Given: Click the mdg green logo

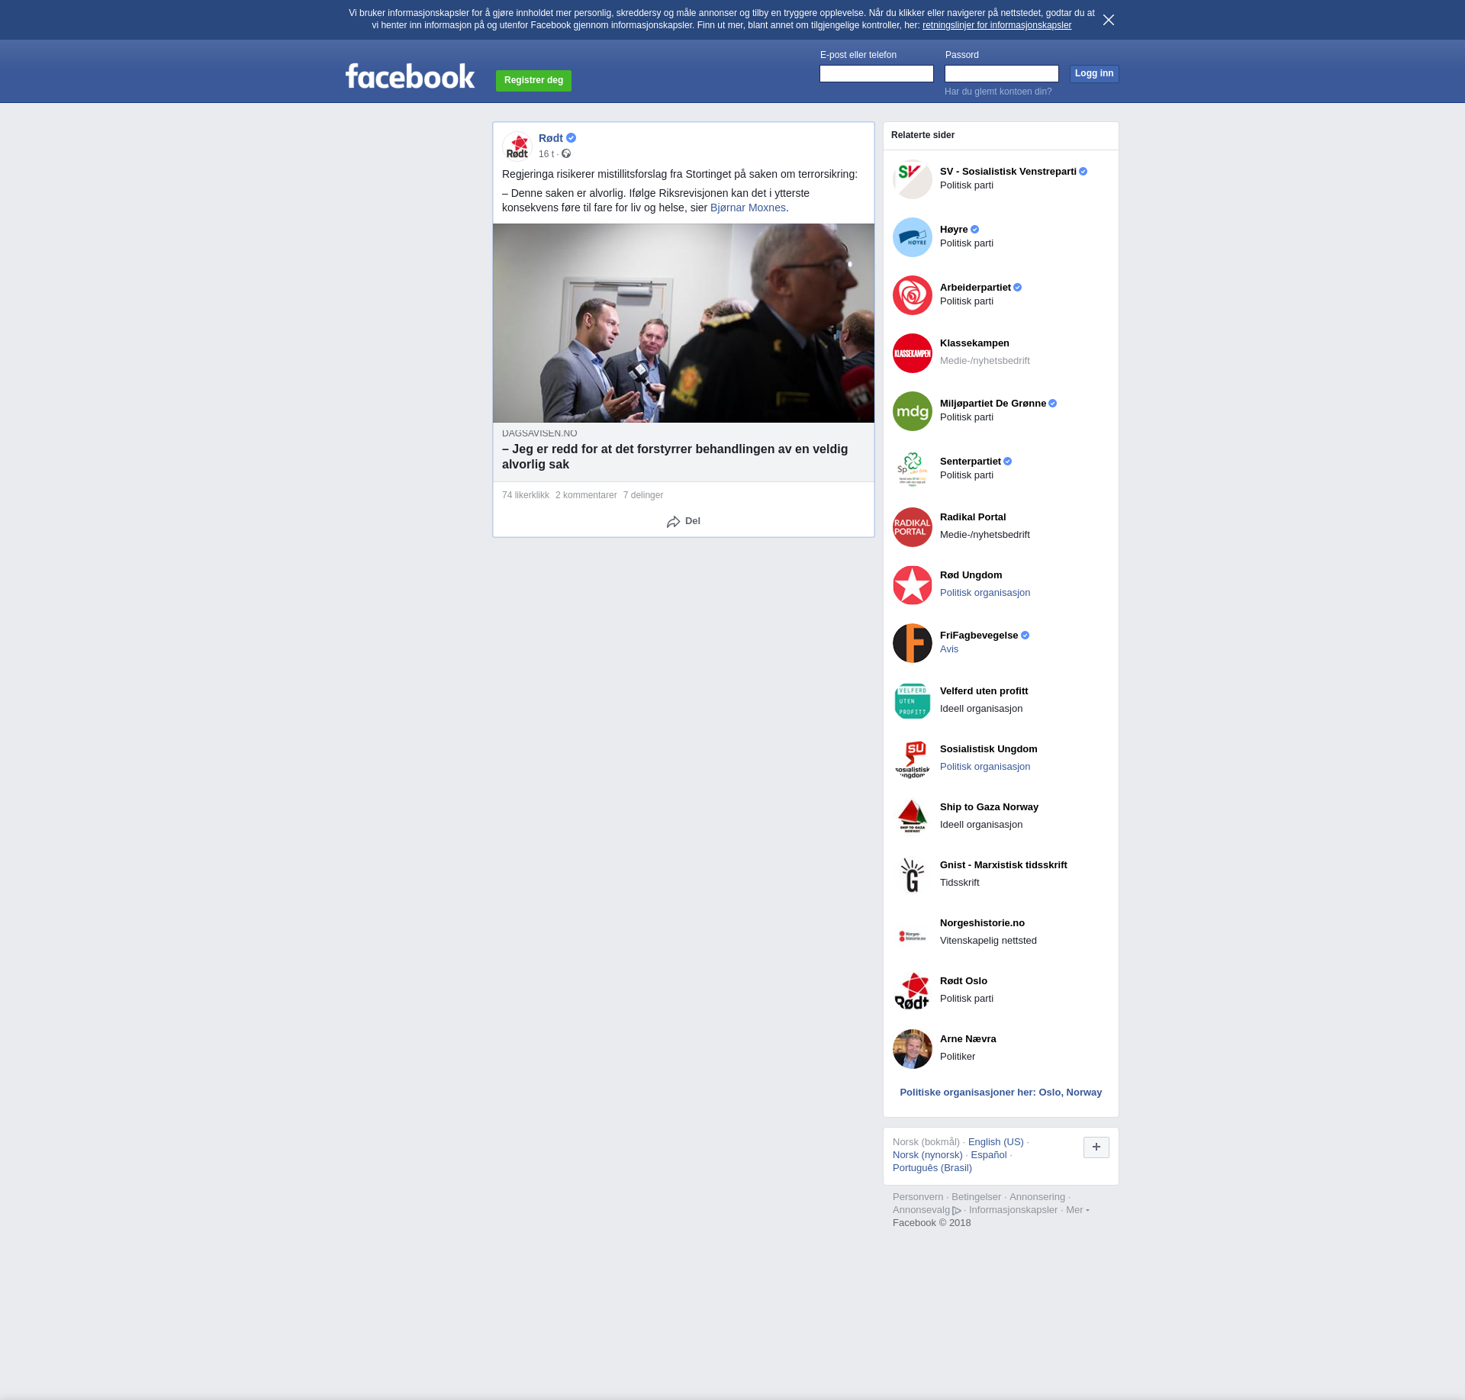Looking at the screenshot, I should tap(913, 411).
